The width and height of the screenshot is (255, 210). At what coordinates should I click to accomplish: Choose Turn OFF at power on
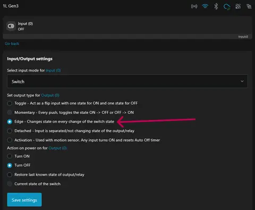(10, 165)
